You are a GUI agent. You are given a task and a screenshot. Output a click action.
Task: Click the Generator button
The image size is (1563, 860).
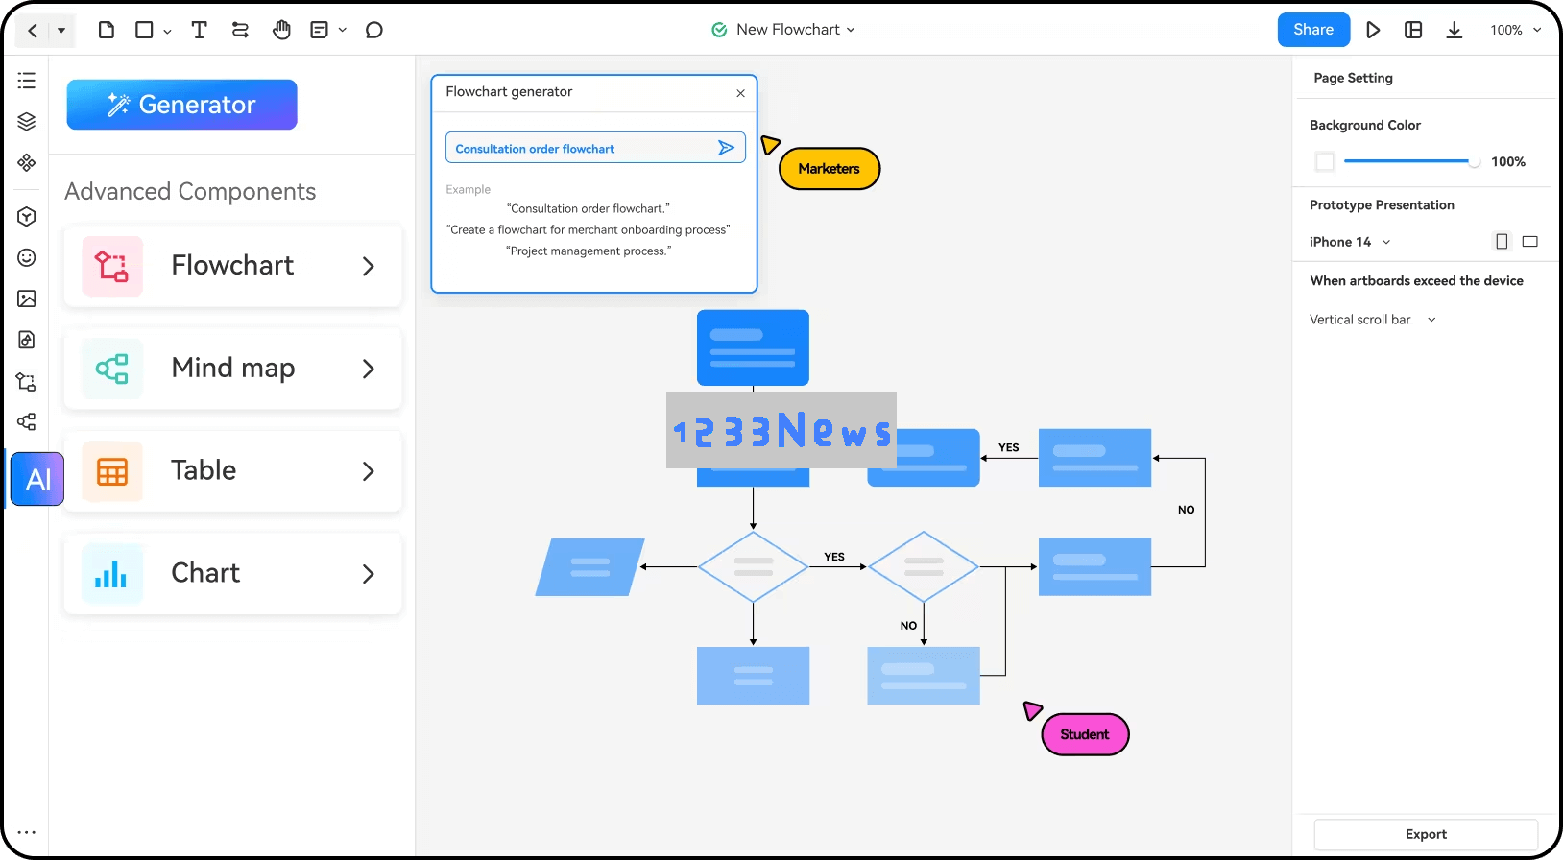click(182, 105)
